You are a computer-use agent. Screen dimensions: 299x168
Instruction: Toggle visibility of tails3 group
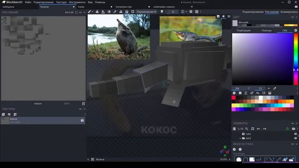point(296,138)
